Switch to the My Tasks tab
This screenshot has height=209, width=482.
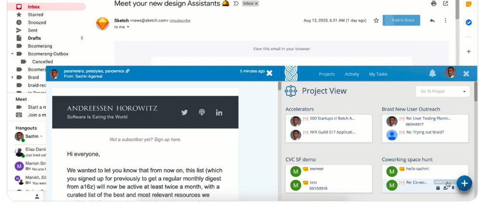point(378,74)
